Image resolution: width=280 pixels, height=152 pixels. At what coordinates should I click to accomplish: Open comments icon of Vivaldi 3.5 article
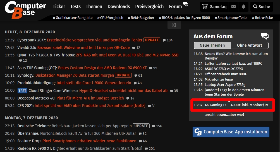click(134, 48)
